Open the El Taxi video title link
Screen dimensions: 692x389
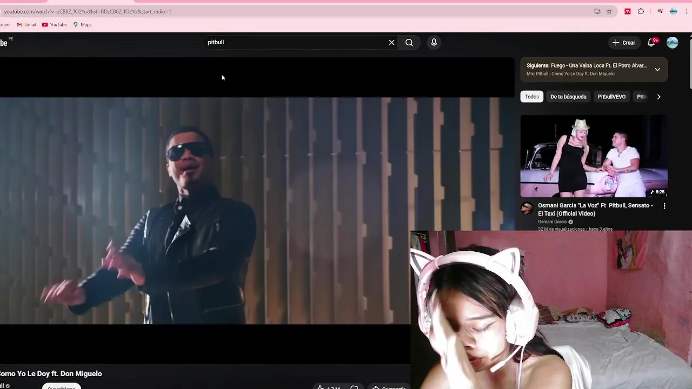coord(595,210)
